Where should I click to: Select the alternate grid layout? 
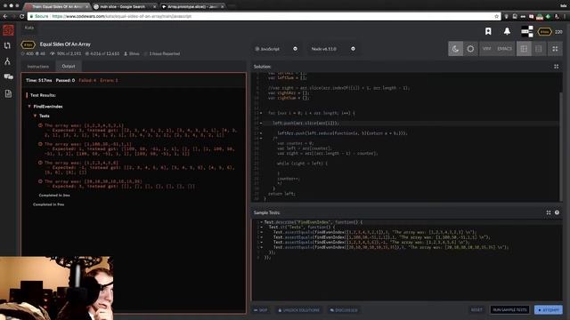coord(539,49)
